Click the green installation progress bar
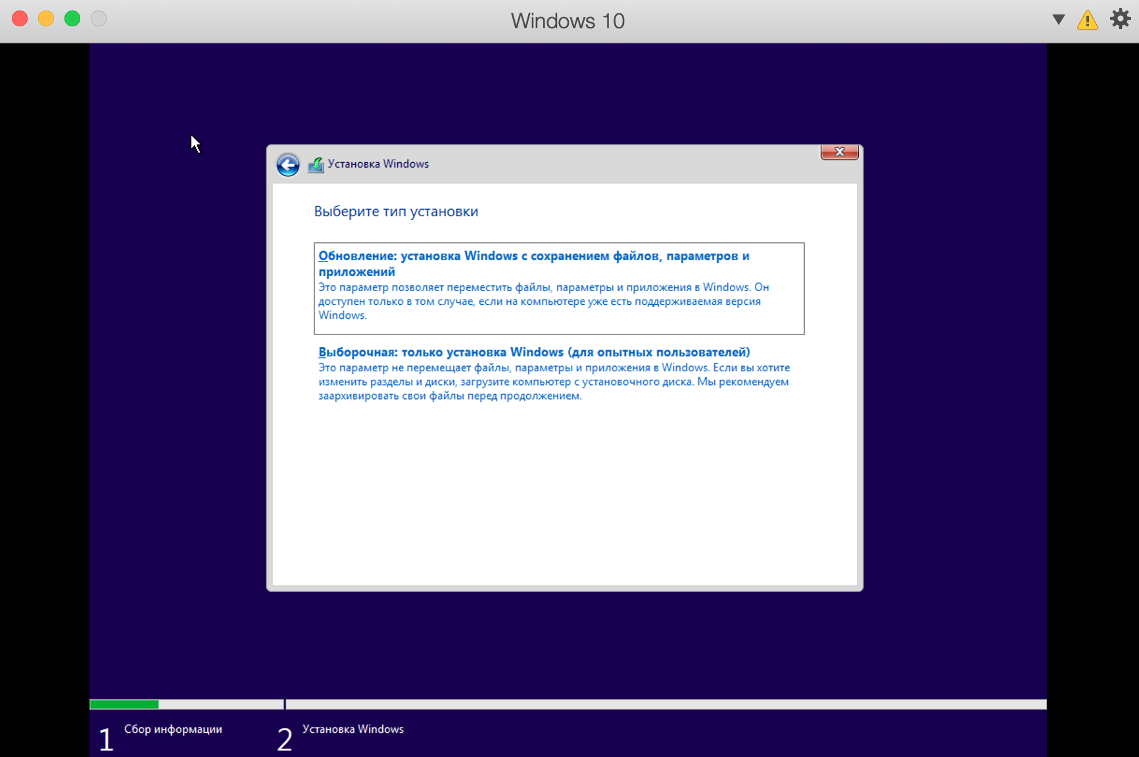 tap(124, 704)
